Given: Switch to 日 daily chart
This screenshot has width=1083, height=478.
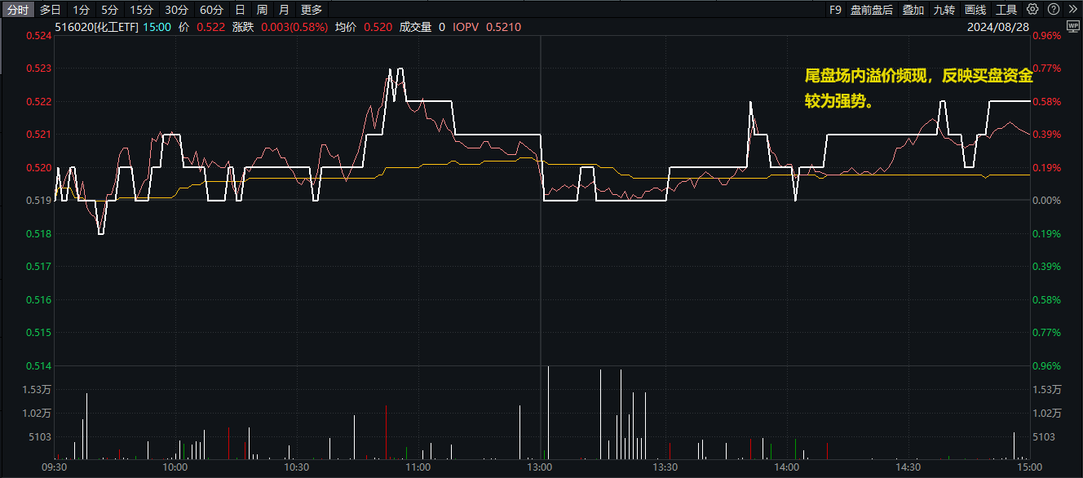Looking at the screenshot, I should [x=240, y=10].
